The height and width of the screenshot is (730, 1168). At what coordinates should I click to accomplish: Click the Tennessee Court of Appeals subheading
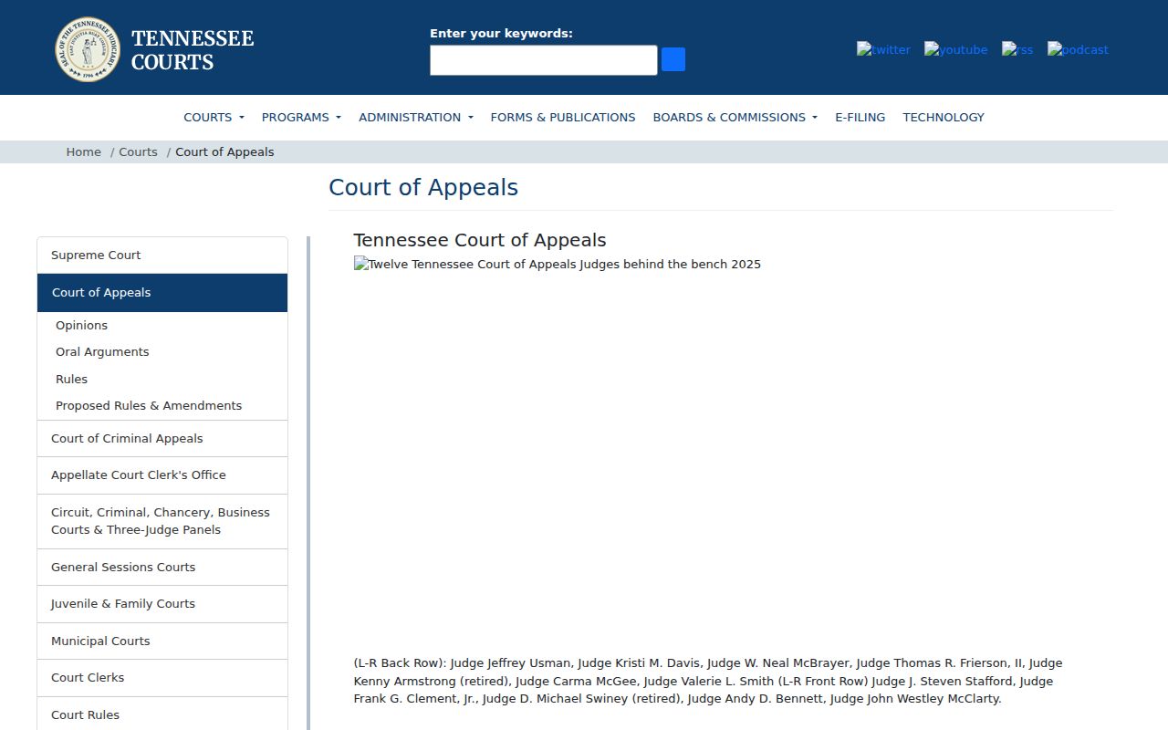tap(480, 240)
